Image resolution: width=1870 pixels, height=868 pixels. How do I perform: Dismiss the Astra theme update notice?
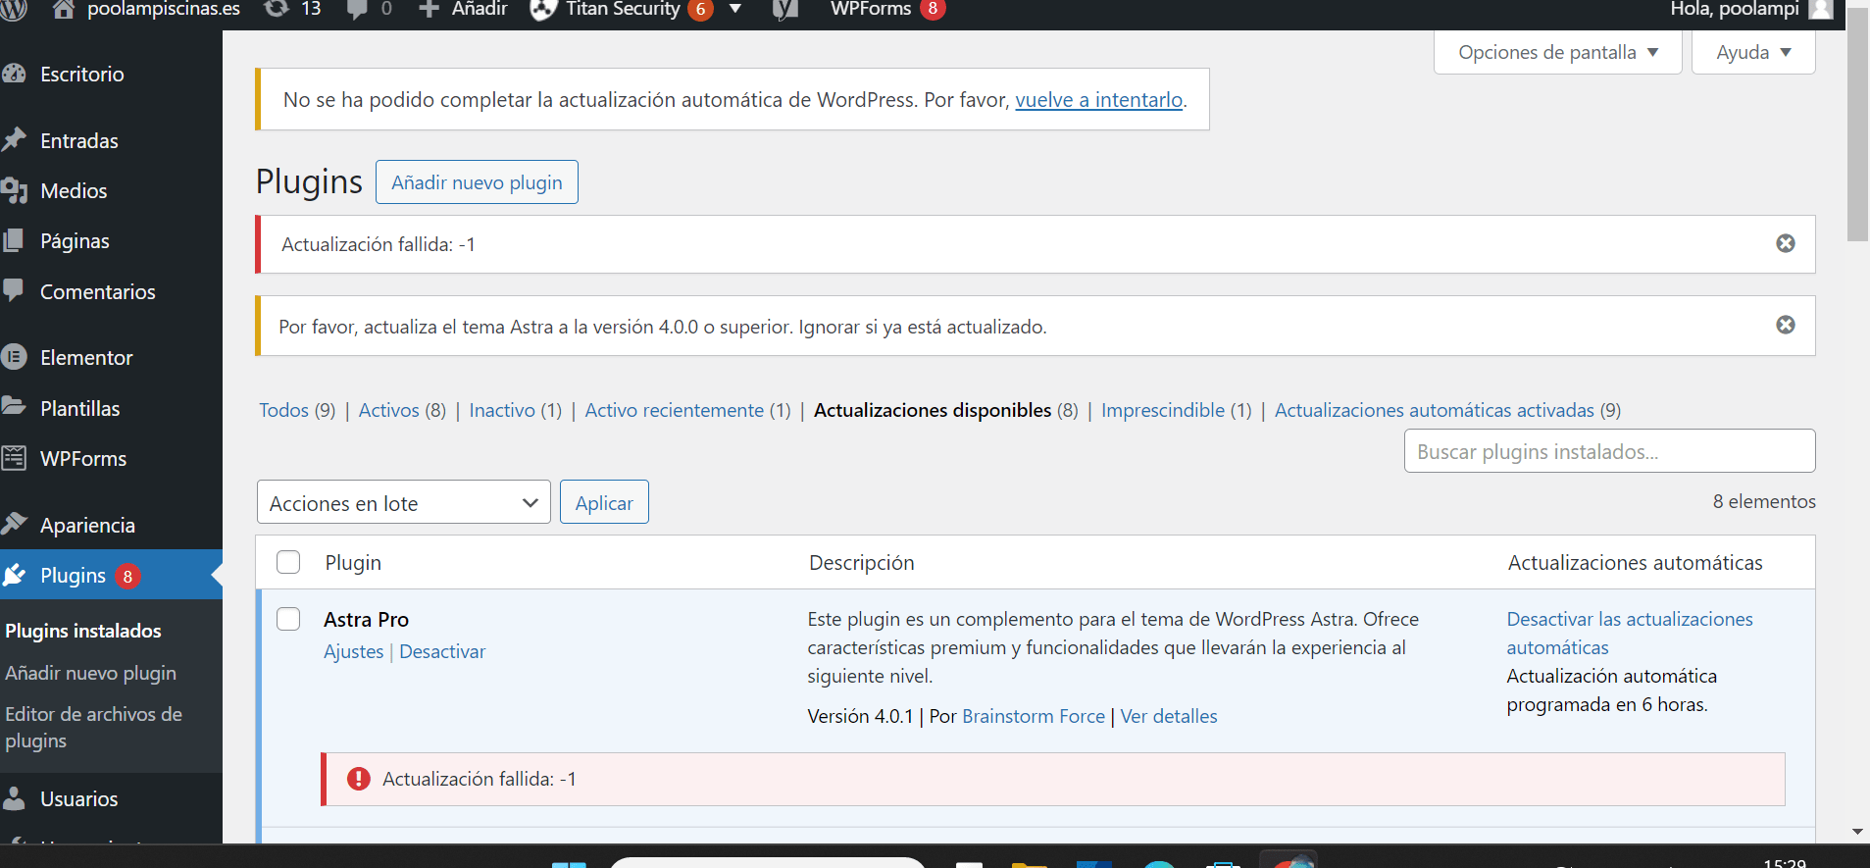click(x=1786, y=325)
